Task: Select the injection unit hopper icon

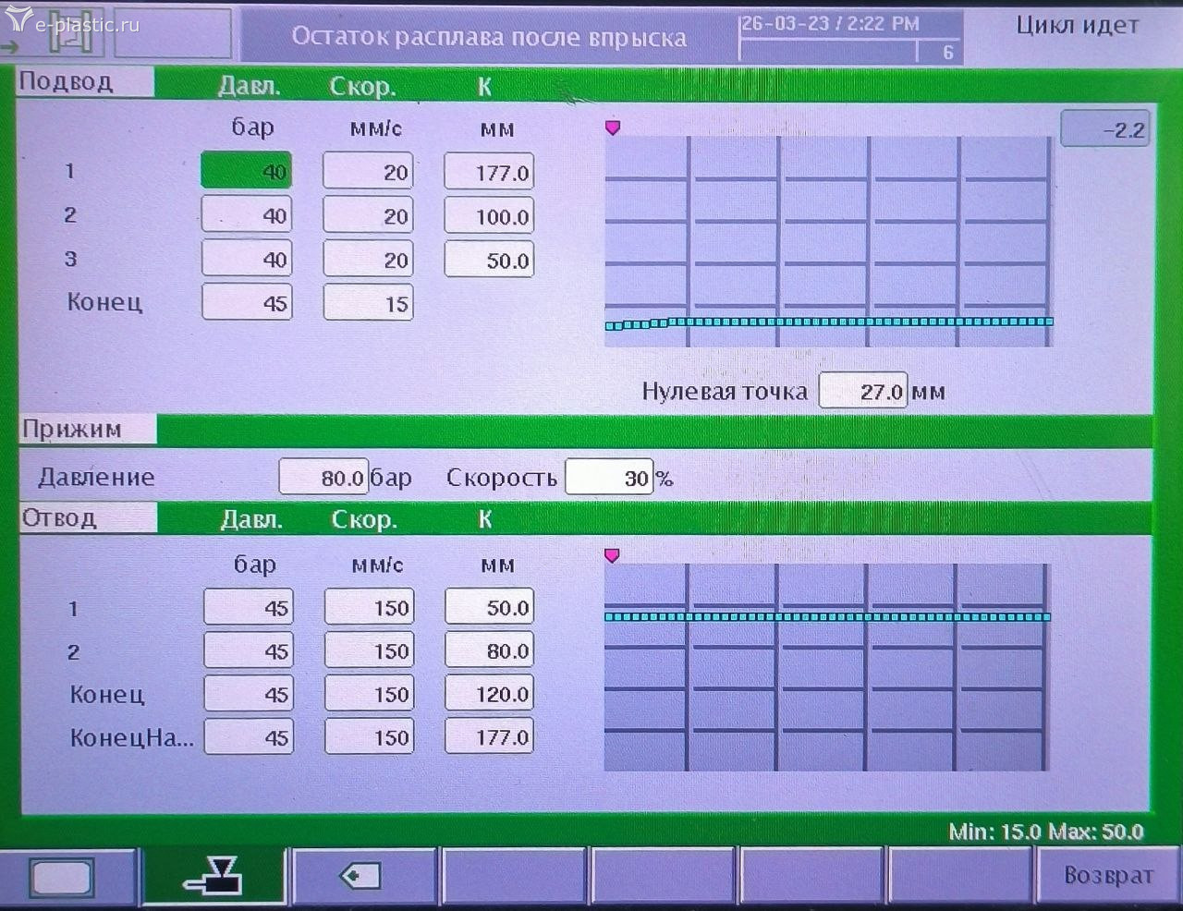Action: 213,875
